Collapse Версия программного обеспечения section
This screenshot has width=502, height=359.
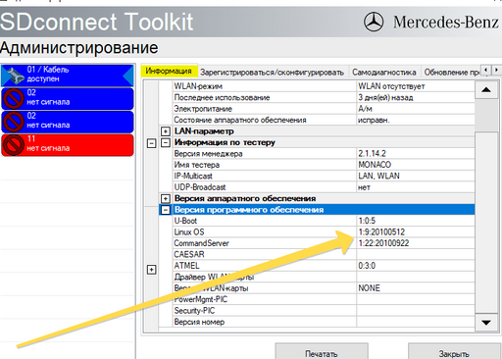pyautogui.click(x=166, y=210)
